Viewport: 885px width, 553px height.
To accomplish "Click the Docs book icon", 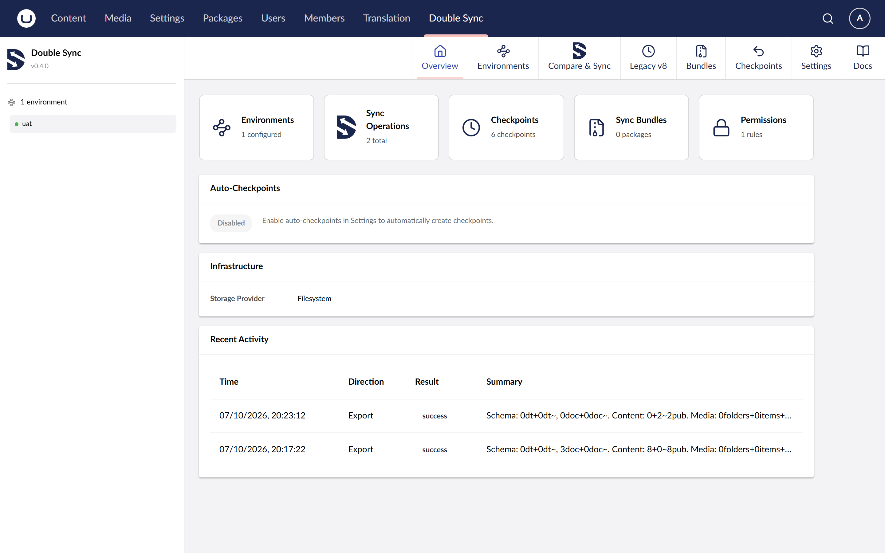I will tap(863, 51).
